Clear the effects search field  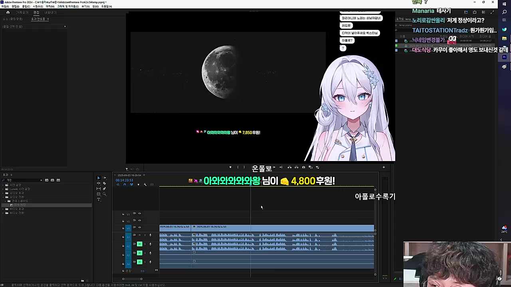[x=41, y=180]
